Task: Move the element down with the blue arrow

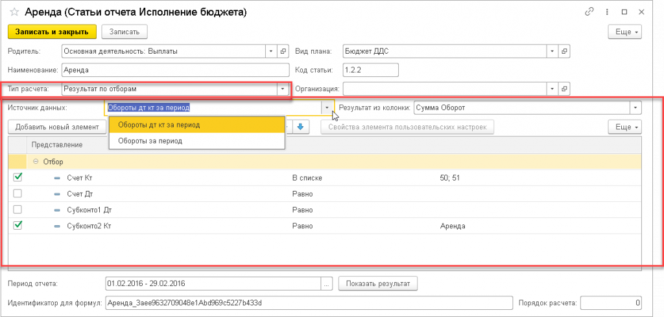Action: [300, 127]
